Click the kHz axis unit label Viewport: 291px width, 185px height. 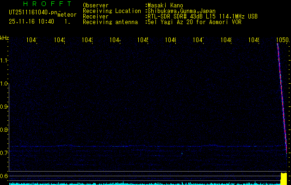click(5, 38)
